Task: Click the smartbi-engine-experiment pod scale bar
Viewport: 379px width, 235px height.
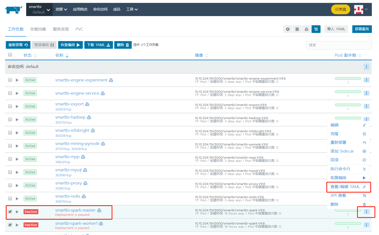Action: [x=348, y=79]
